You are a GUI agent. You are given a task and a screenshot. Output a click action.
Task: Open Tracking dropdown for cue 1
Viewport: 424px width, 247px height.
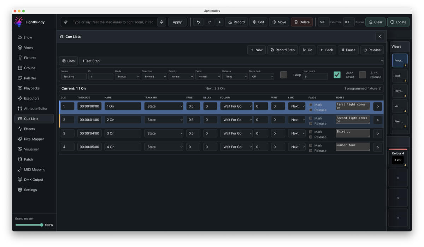coord(164,106)
